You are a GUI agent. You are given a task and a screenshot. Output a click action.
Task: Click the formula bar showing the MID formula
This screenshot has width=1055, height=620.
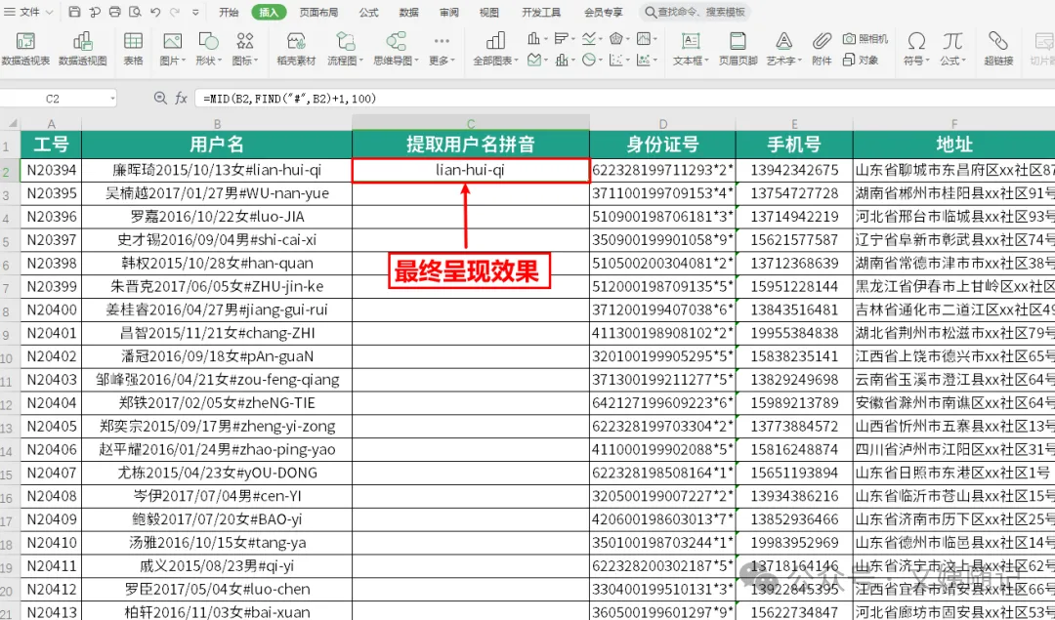[624, 99]
